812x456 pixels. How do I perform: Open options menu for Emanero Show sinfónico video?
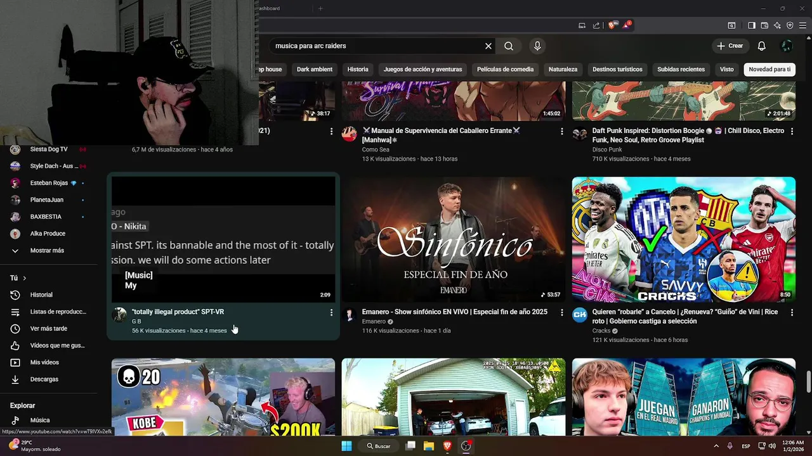[561, 312]
